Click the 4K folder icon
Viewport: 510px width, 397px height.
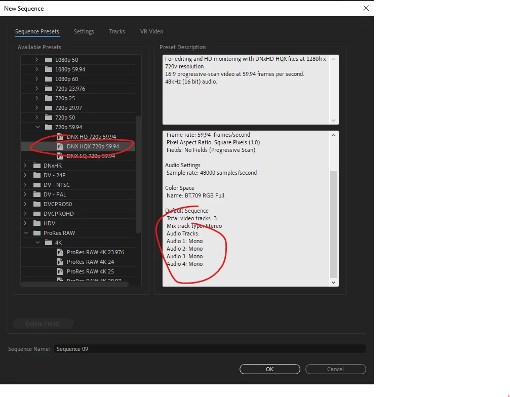coord(49,243)
